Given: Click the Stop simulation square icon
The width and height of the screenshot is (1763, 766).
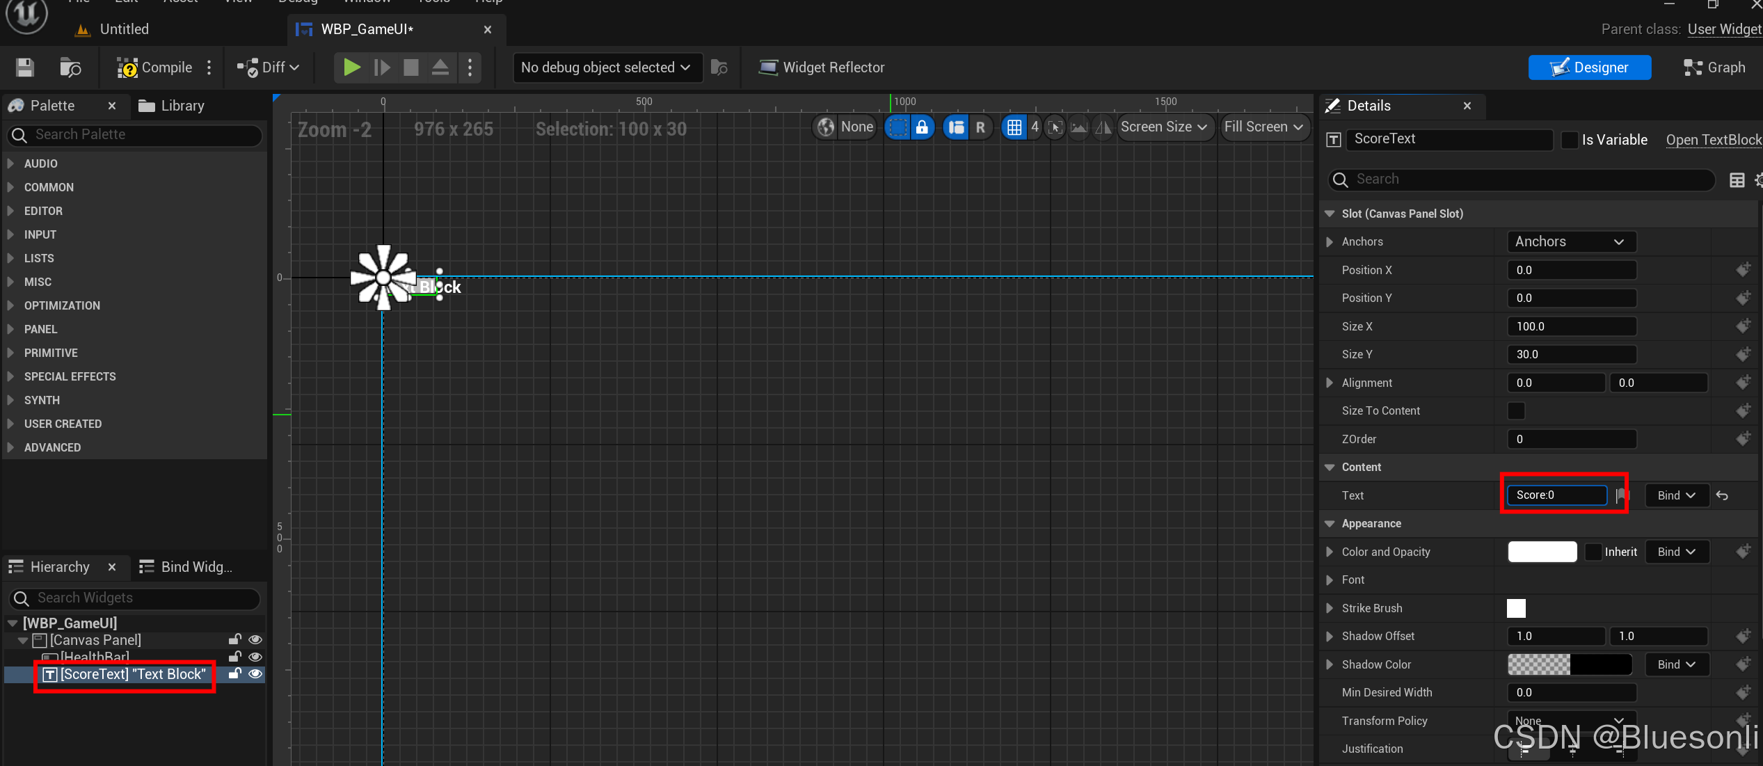Looking at the screenshot, I should point(411,67).
